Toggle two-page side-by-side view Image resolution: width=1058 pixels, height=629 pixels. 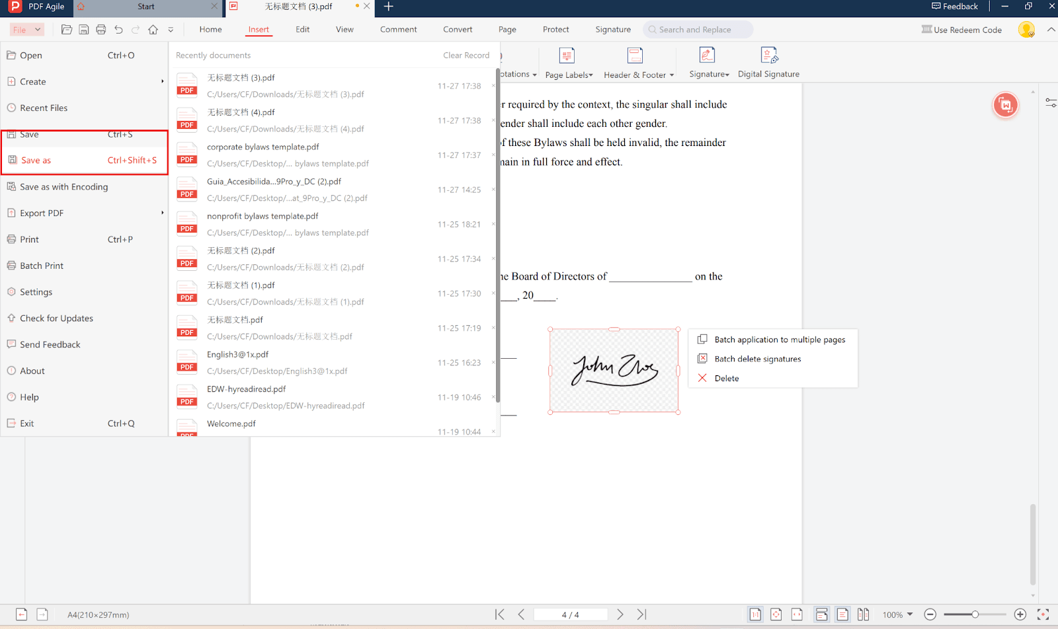(863, 614)
